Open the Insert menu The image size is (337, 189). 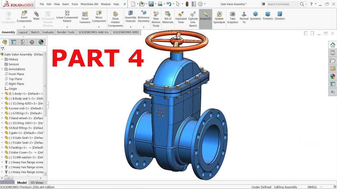click(66, 4)
